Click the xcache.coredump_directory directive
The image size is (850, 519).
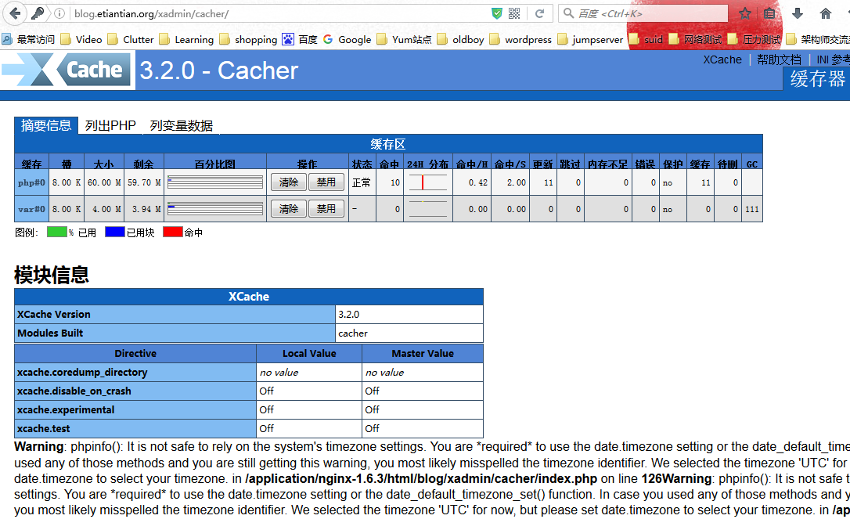[135, 373]
